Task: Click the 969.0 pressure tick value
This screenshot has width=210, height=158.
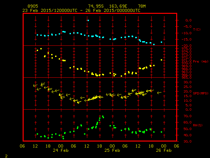Action: click(x=187, y=66)
